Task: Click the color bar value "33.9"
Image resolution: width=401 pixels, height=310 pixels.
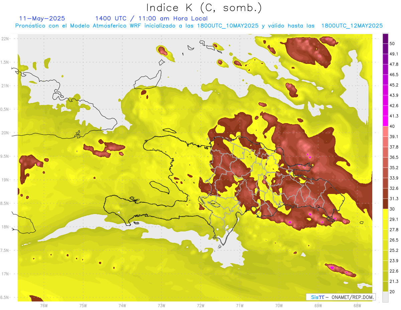Action: [394, 178]
